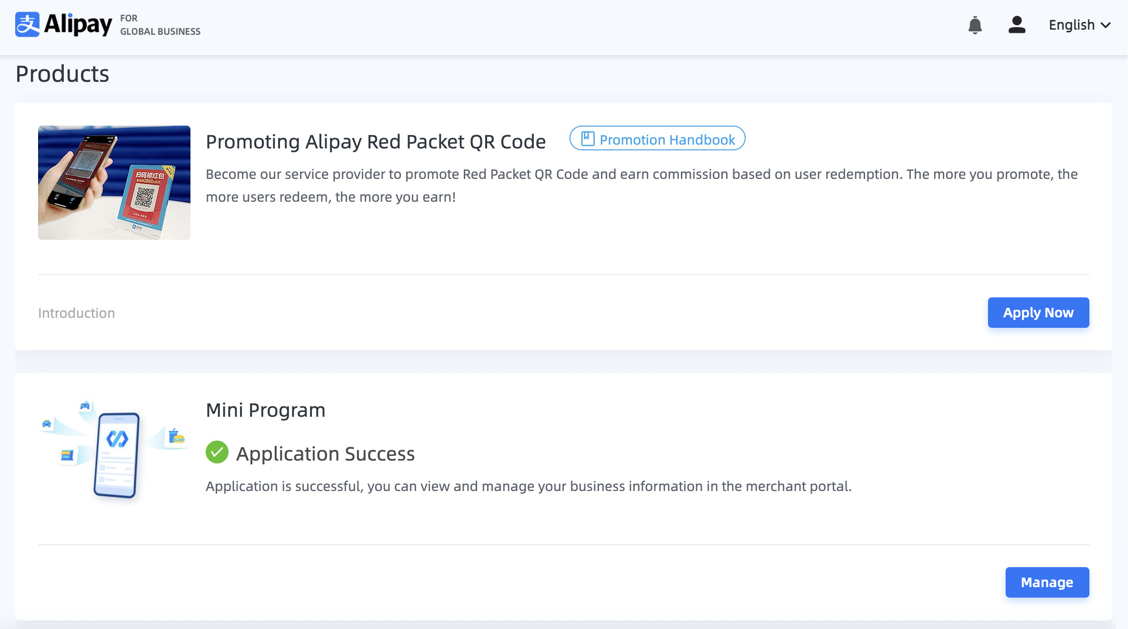This screenshot has height=629, width=1128.
Task: Open the Promotion Handbook link
Action: pyautogui.click(x=657, y=139)
